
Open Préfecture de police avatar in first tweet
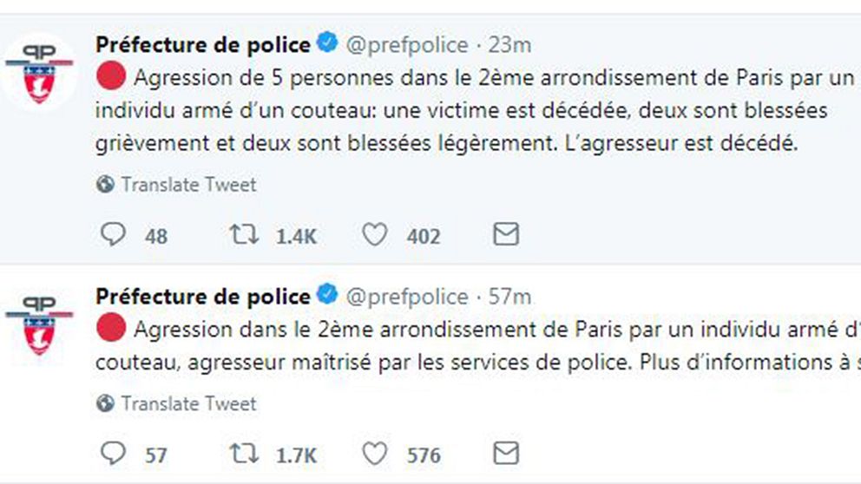point(39,73)
